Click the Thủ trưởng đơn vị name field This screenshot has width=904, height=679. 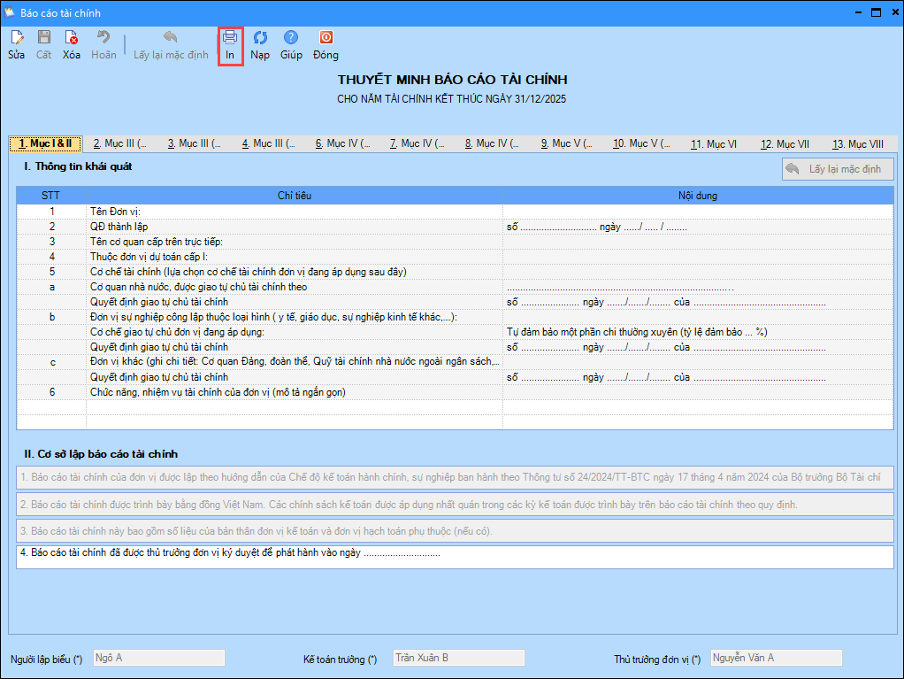[776, 658]
